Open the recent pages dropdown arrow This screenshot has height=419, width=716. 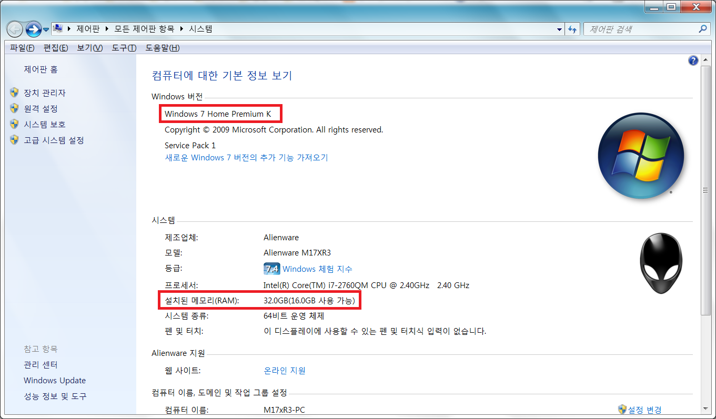[46, 29]
